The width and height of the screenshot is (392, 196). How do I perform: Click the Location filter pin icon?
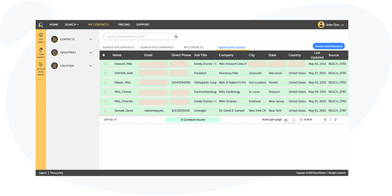[x=54, y=66]
